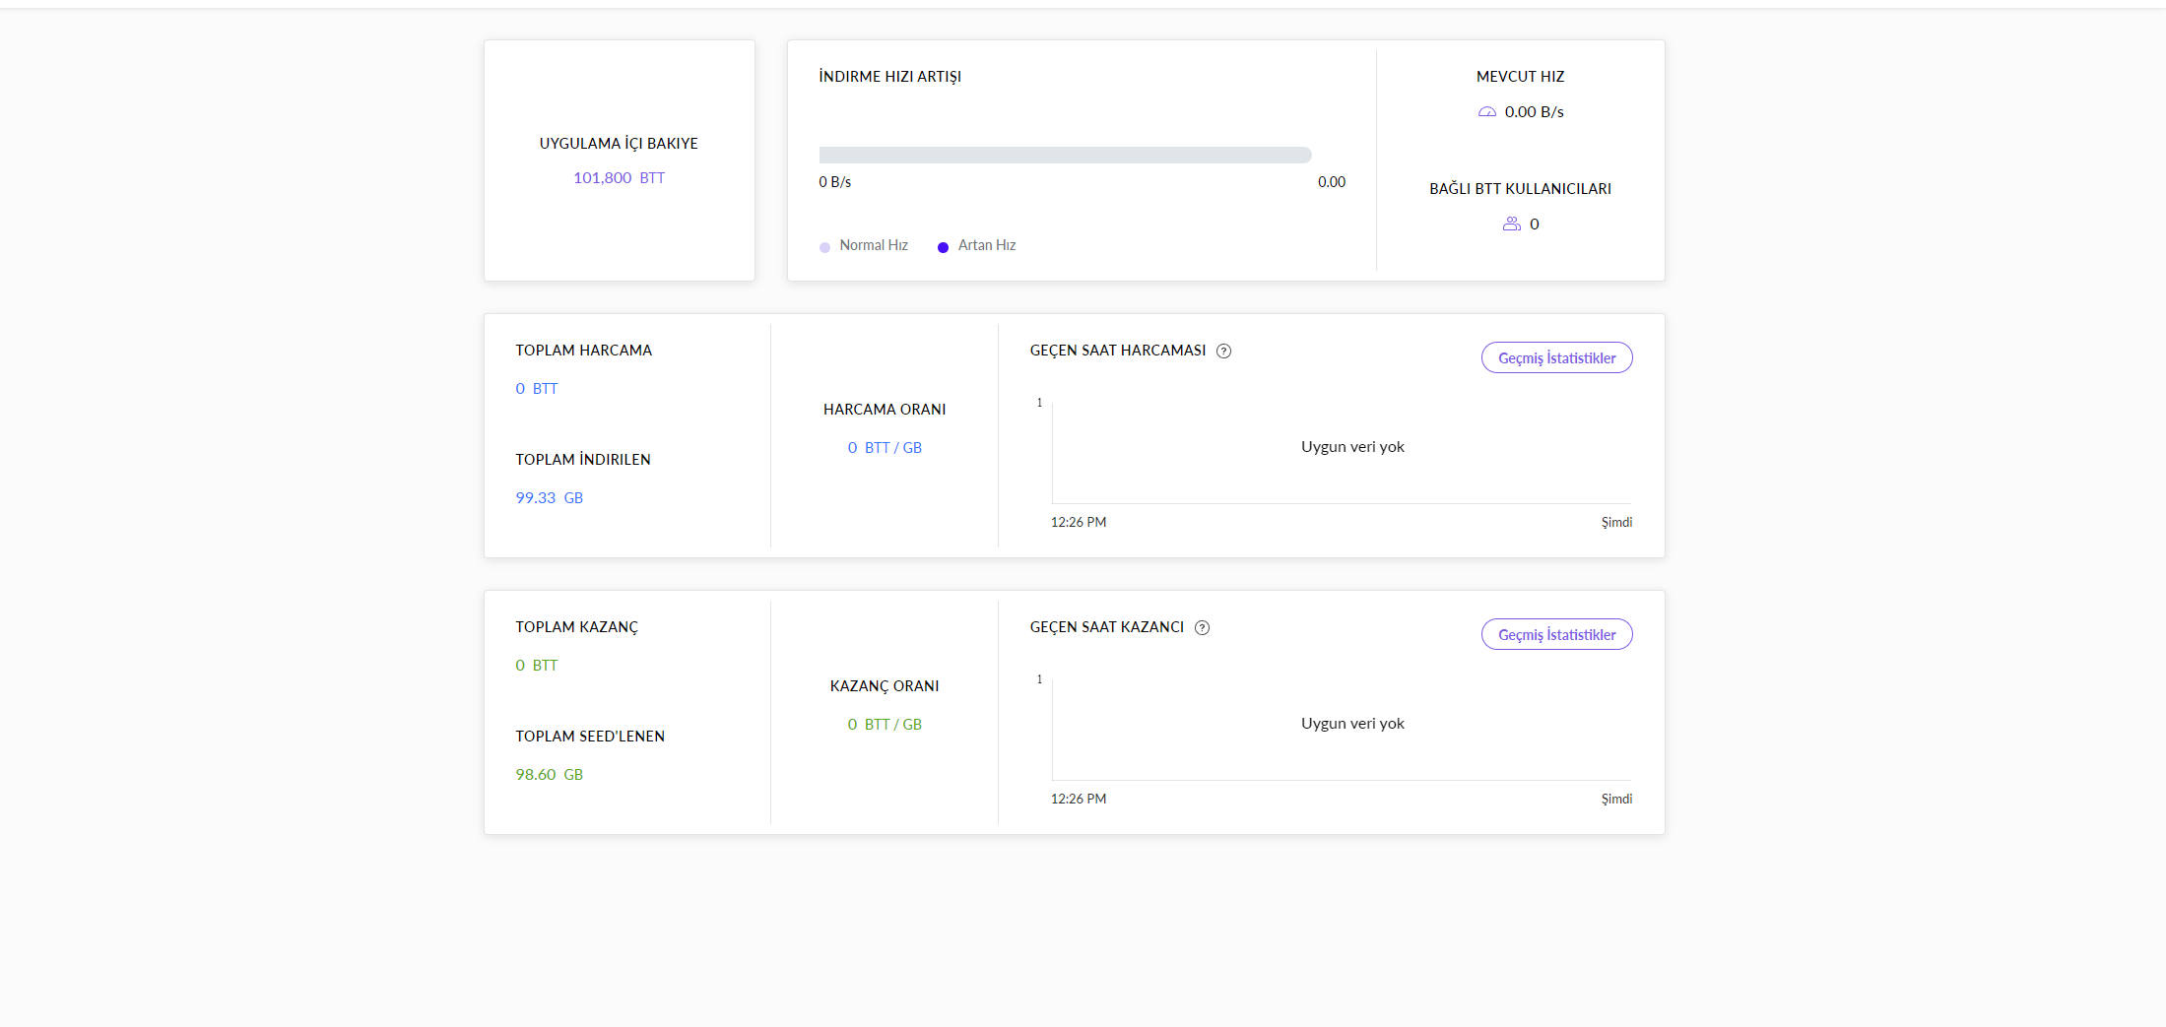Click the speedometer icon beside current speed

1487,112
